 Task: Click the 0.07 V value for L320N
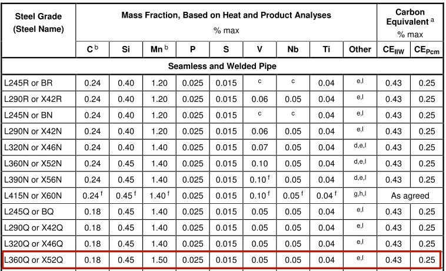[259, 147]
